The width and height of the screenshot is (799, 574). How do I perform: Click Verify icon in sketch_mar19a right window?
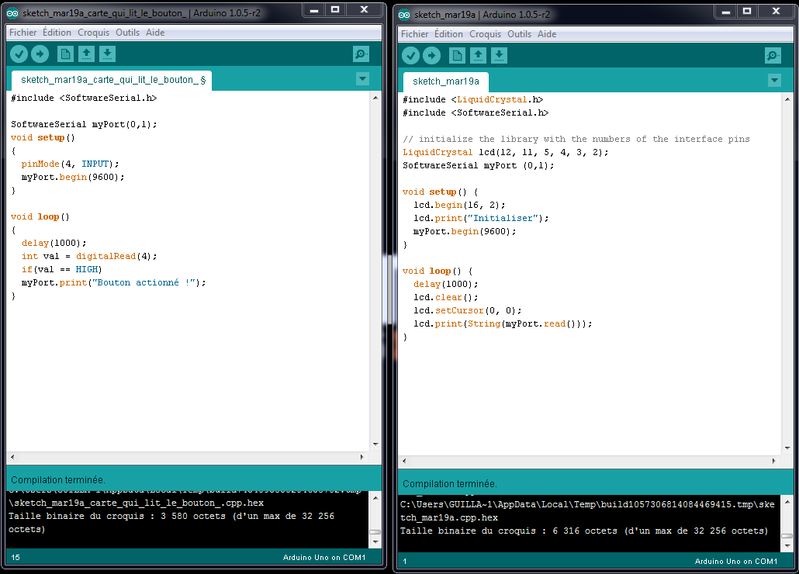click(x=410, y=56)
